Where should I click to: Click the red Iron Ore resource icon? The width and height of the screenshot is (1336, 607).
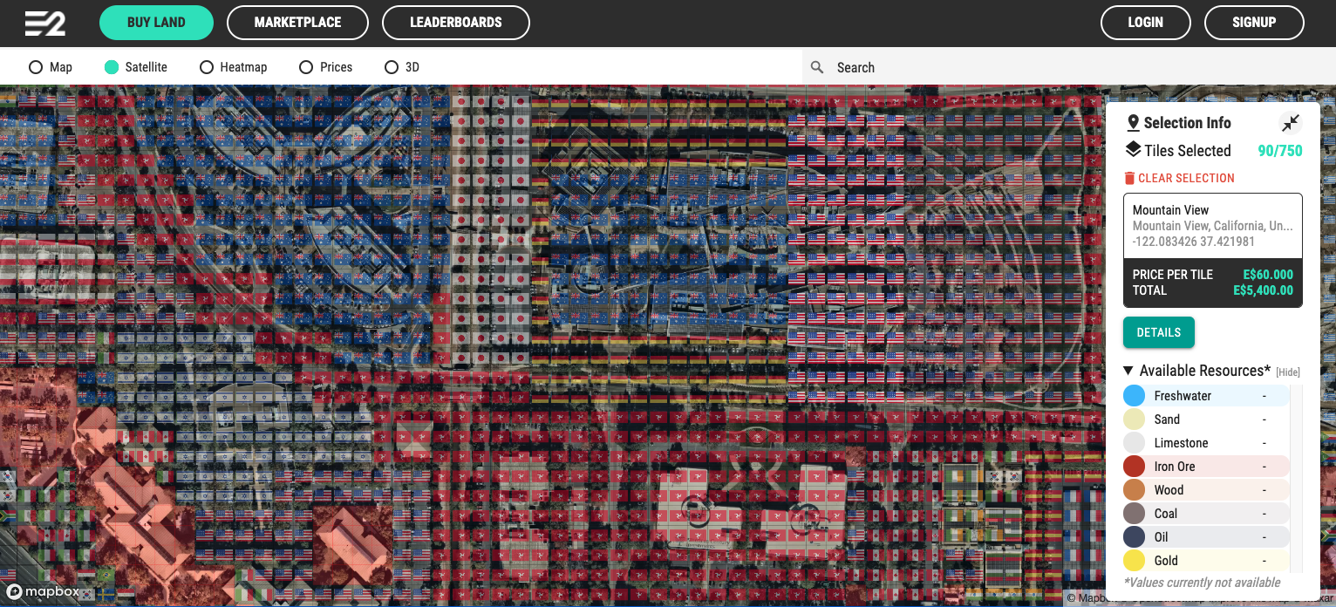tap(1135, 466)
